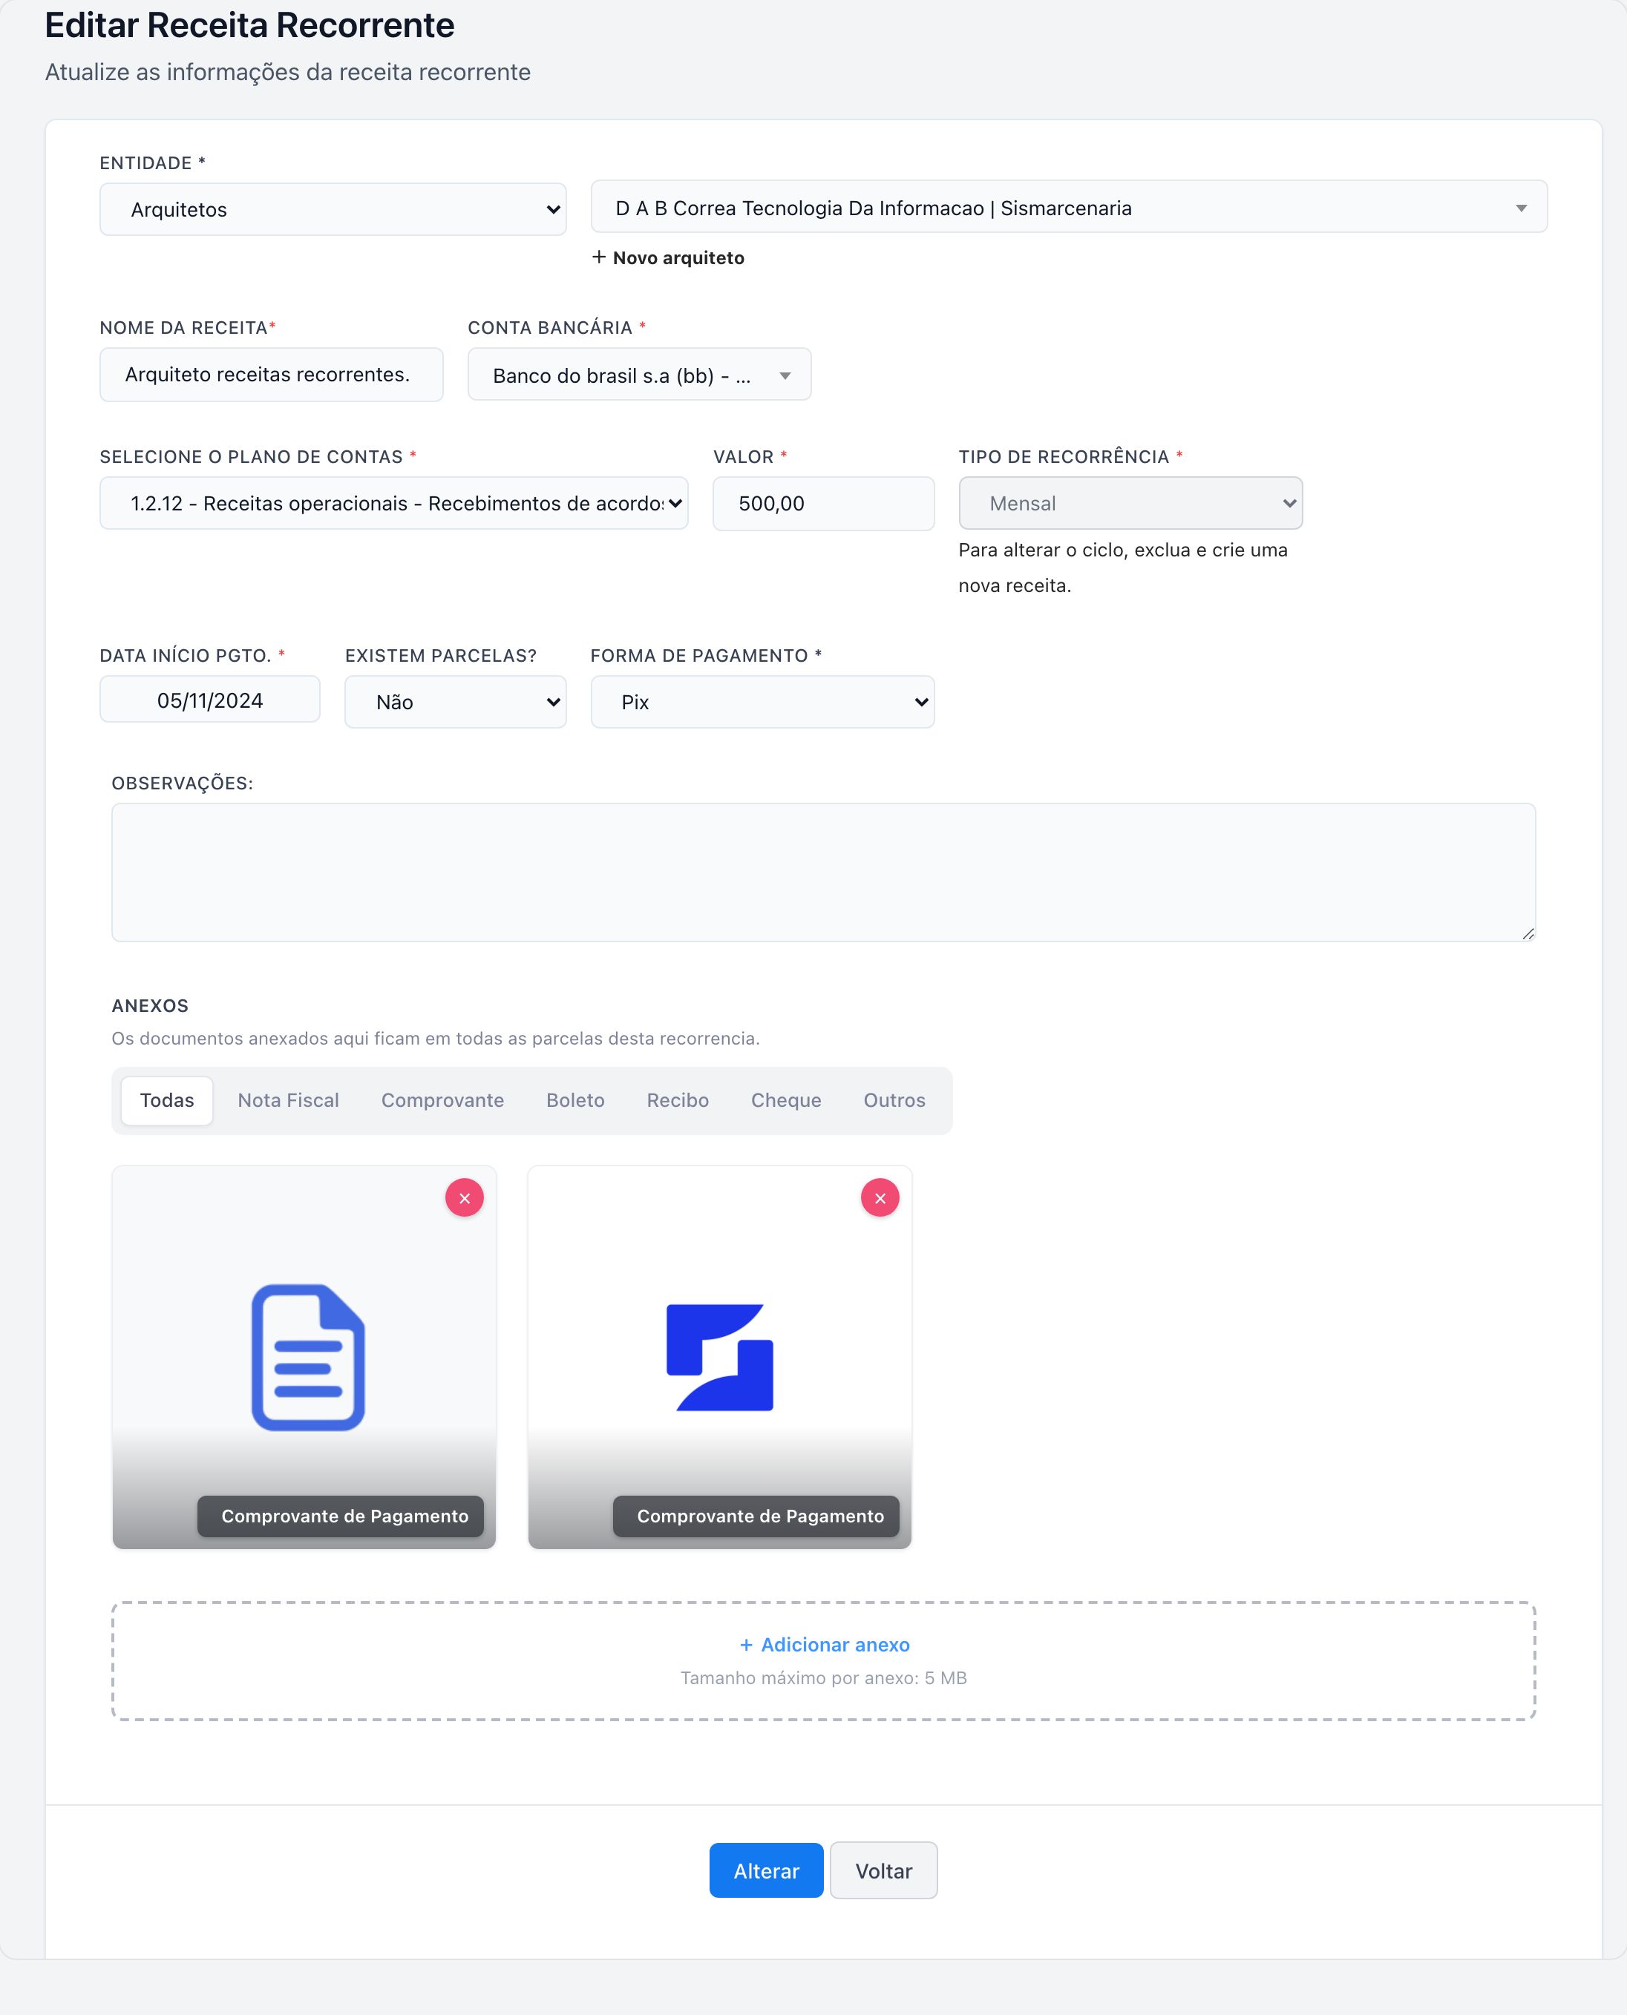1627x2015 pixels.
Task: Switch to the Boleto tab
Action: click(x=575, y=1101)
